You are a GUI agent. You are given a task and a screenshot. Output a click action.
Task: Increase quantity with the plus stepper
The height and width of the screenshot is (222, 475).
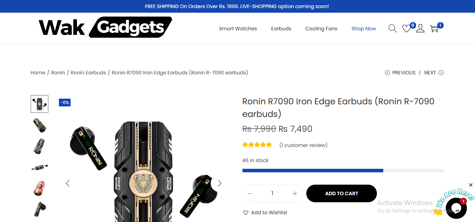tap(295, 193)
